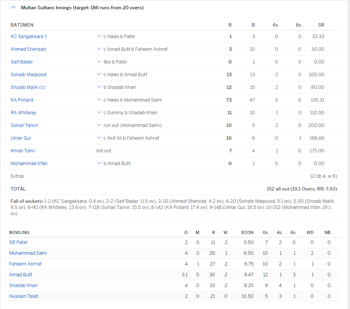Open KC Sangakkara player profile
The height and width of the screenshot is (309, 350).
pyautogui.click(x=27, y=36)
